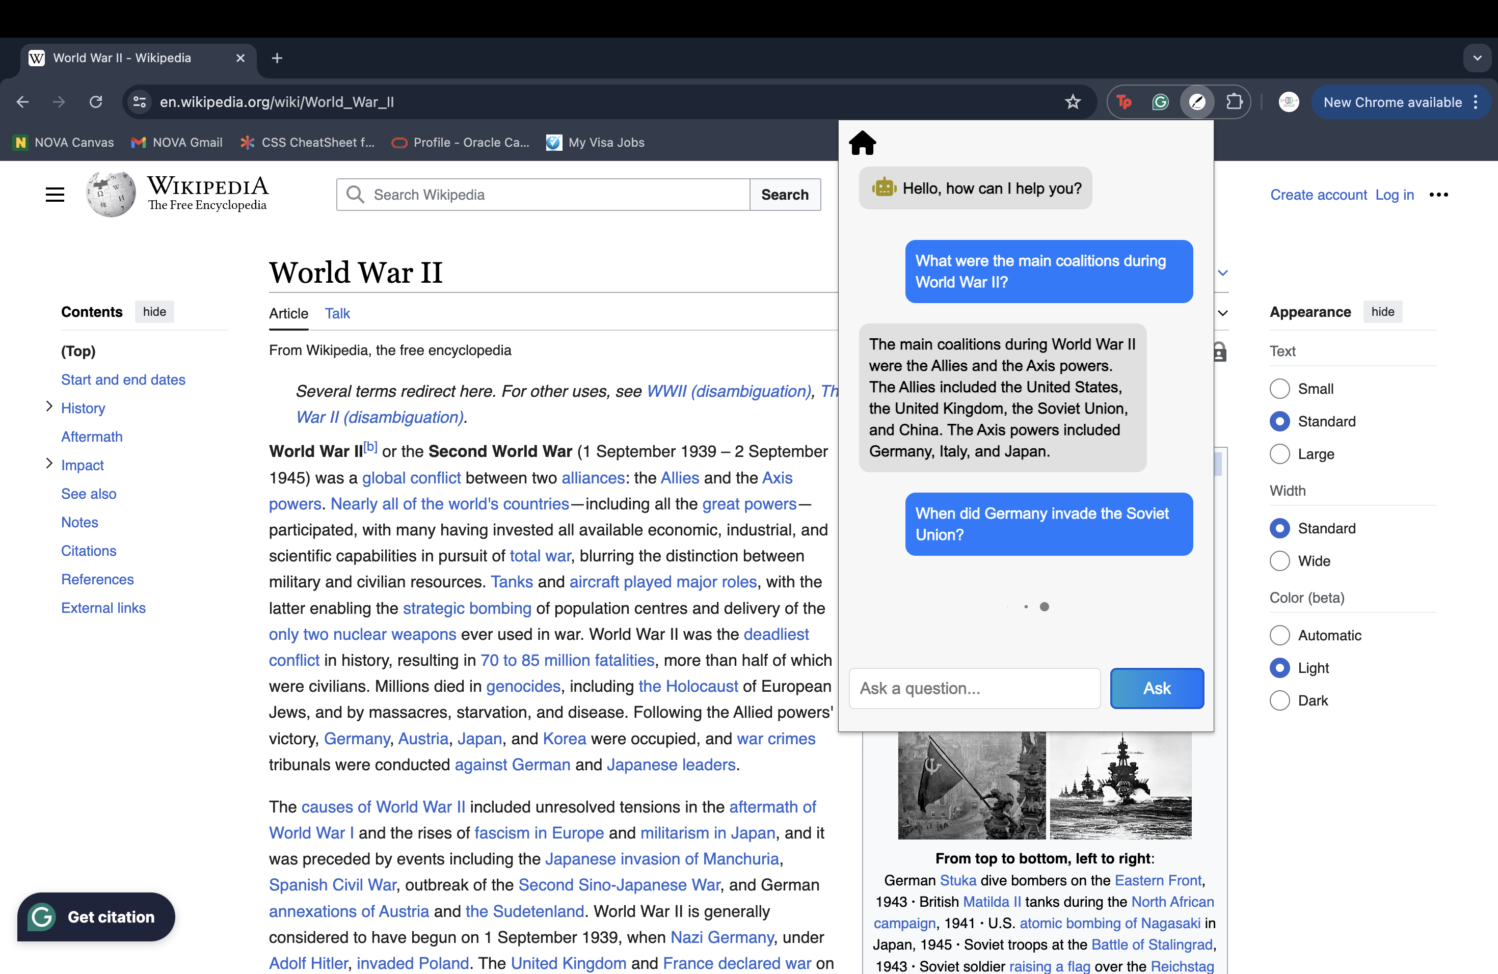
Task: Click the Get citation Grammarly button
Action: click(x=96, y=917)
